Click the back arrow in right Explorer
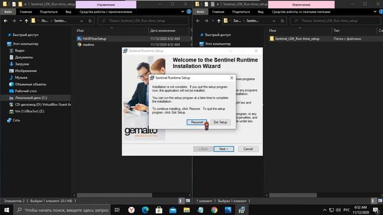Screen dimensions: 383x215 coord(198,21)
